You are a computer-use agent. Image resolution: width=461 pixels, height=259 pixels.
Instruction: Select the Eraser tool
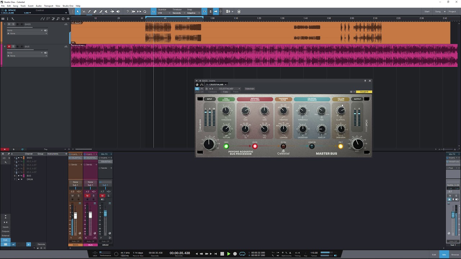[95, 12]
